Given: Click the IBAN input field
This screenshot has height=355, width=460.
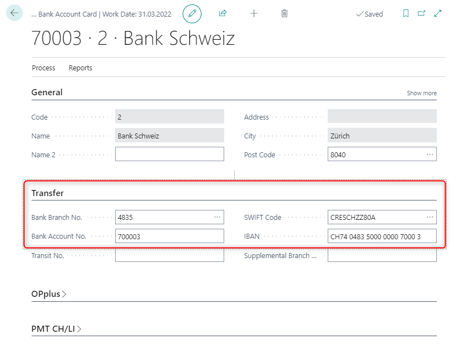Looking at the screenshot, I should [x=381, y=236].
